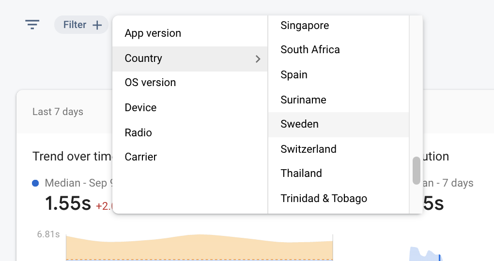Select South Africa from country list

tap(339, 50)
